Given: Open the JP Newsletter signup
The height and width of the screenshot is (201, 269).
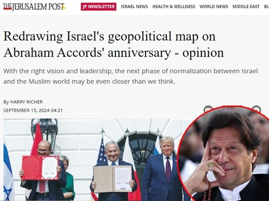Looking at the screenshot, I should pos(98,7).
